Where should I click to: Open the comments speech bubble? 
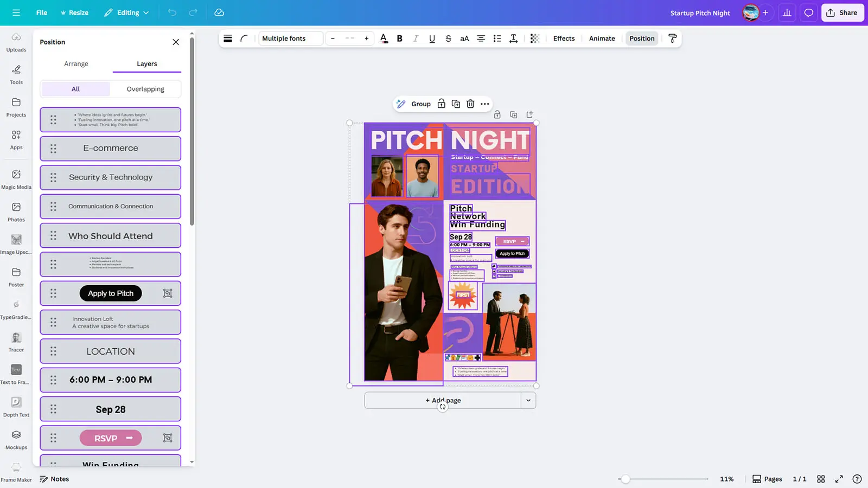tap(808, 12)
